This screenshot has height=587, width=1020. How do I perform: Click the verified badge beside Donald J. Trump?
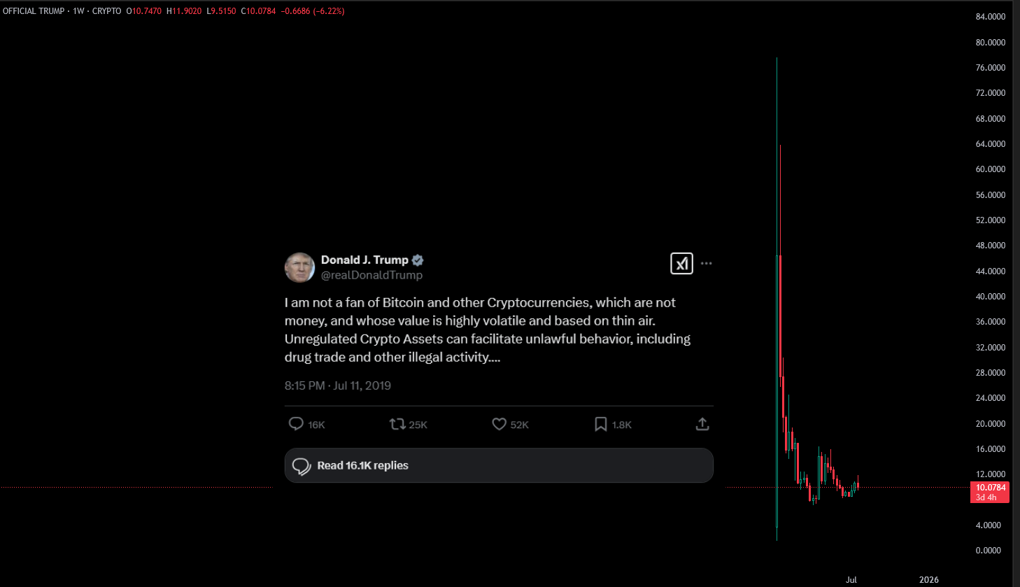418,260
